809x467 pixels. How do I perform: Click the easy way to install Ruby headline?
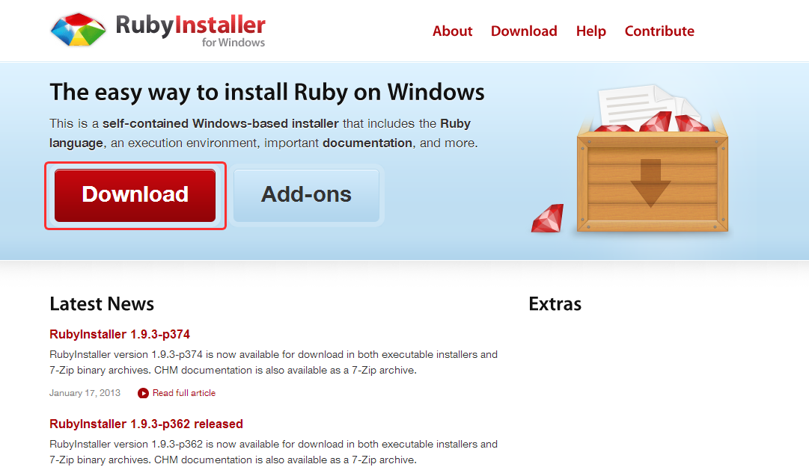pyautogui.click(x=267, y=93)
